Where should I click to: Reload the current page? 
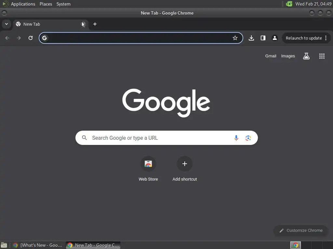(31, 38)
